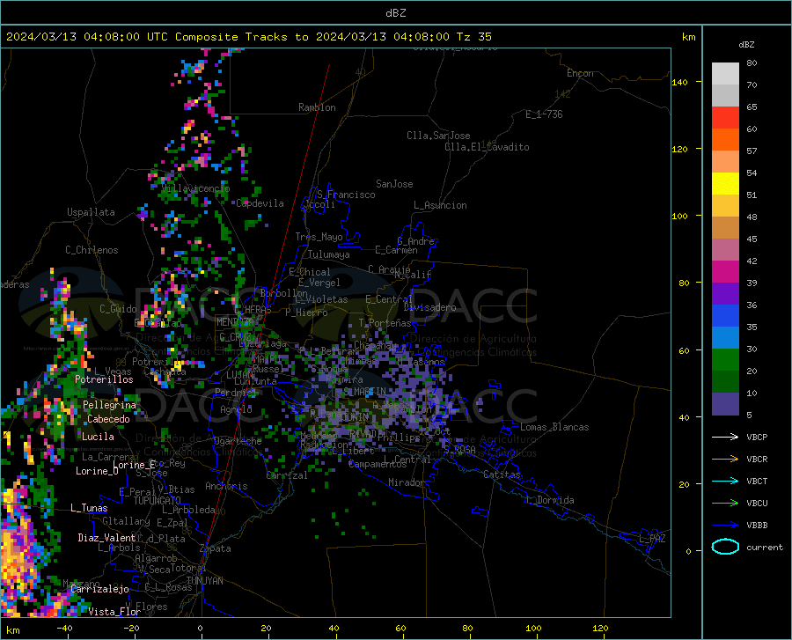The width and height of the screenshot is (792, 640).
Task: Click the green VBCU arrow legend icon
Action: pos(725,503)
